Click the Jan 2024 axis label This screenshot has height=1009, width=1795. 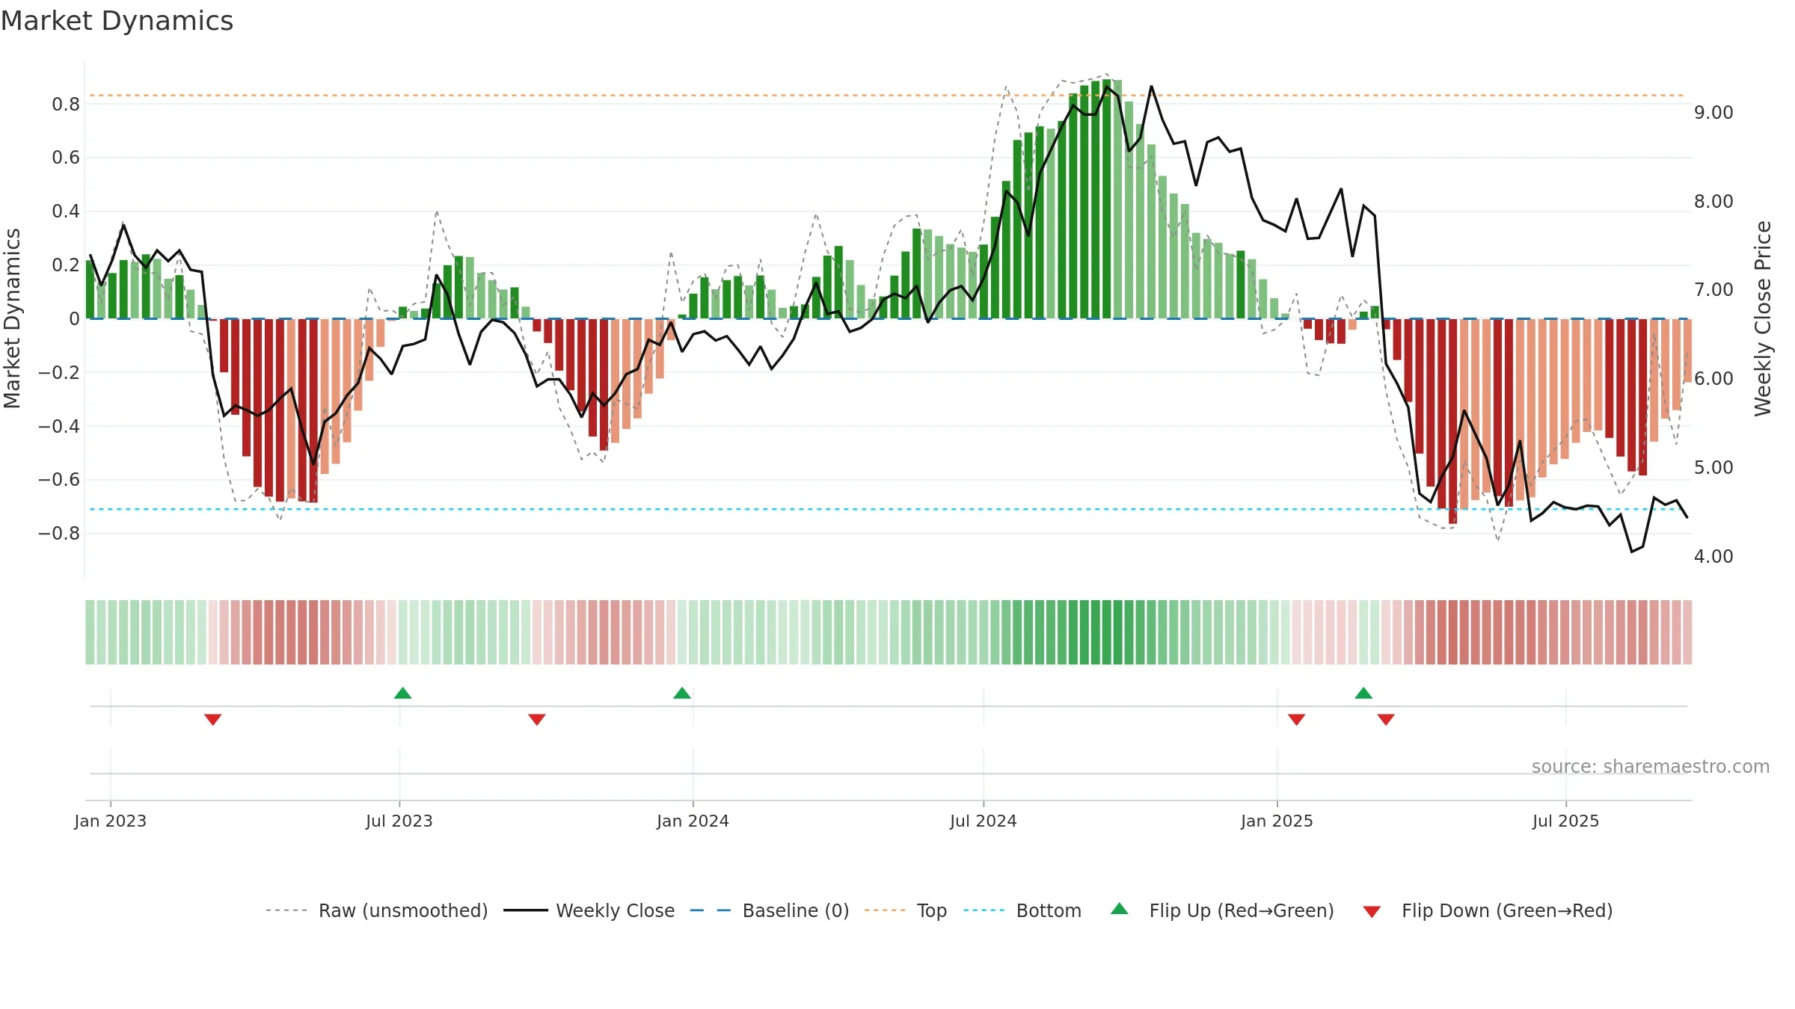click(x=693, y=821)
